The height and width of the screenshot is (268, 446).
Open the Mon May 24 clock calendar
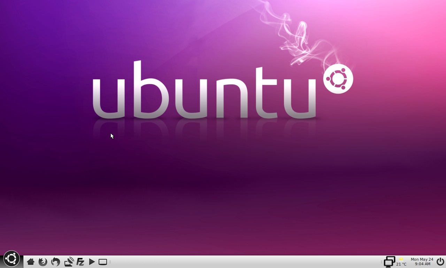[422, 262]
